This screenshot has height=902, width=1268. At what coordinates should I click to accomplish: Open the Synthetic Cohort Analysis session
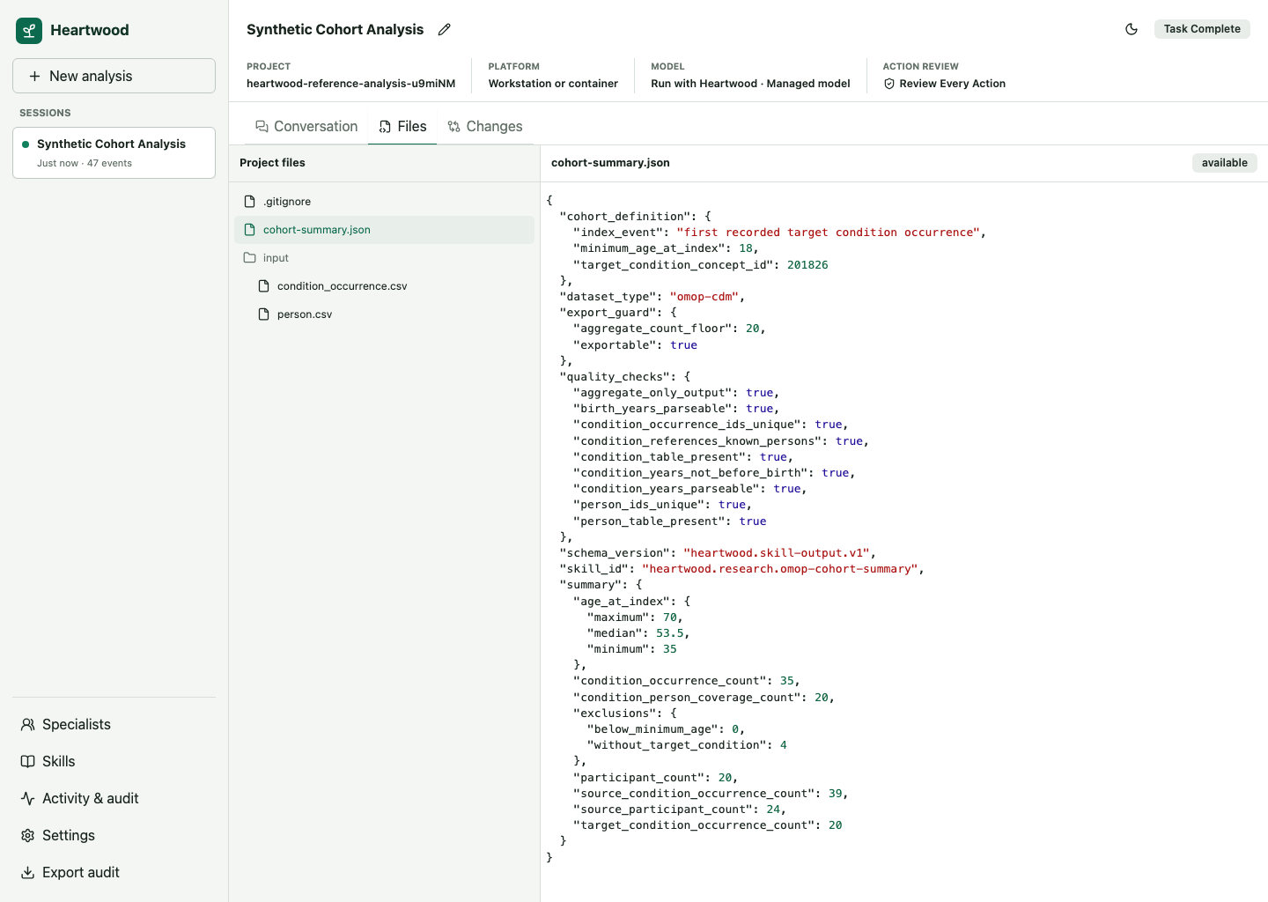pos(114,152)
